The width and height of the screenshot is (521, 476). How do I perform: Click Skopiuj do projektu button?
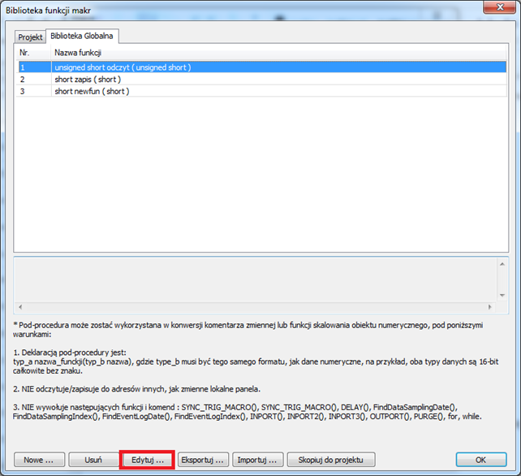click(x=331, y=460)
